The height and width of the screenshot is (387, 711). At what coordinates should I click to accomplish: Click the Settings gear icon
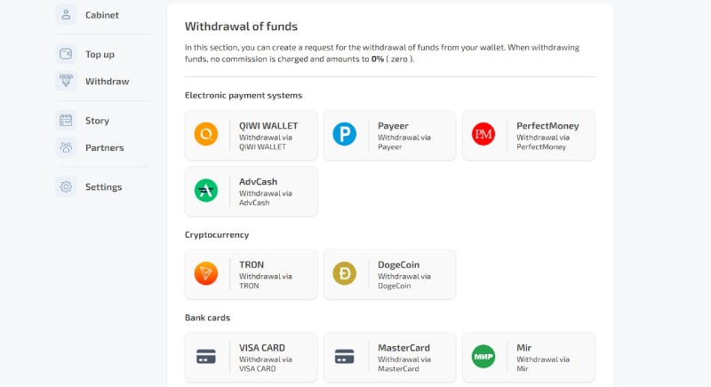66,187
